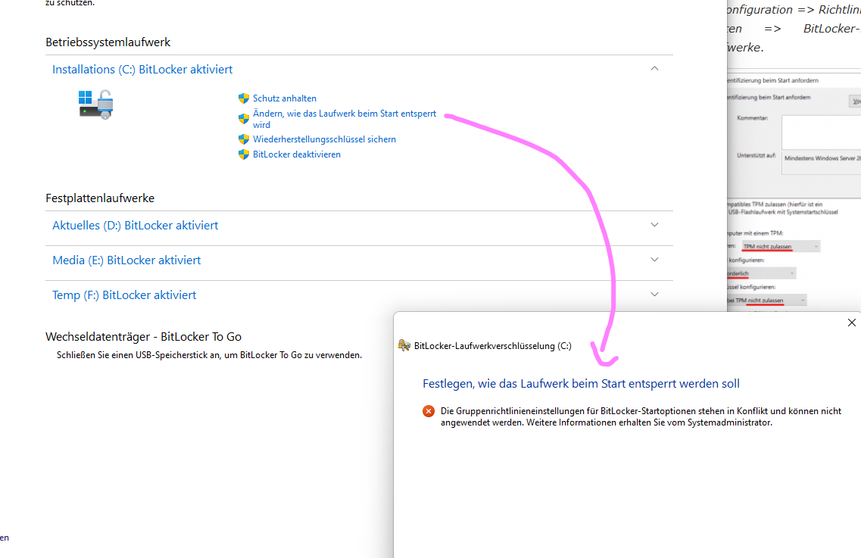The height and width of the screenshot is (558, 861).
Task: Click 'Temp (F:) BitLocker aktiviert' link
Action: click(x=124, y=295)
